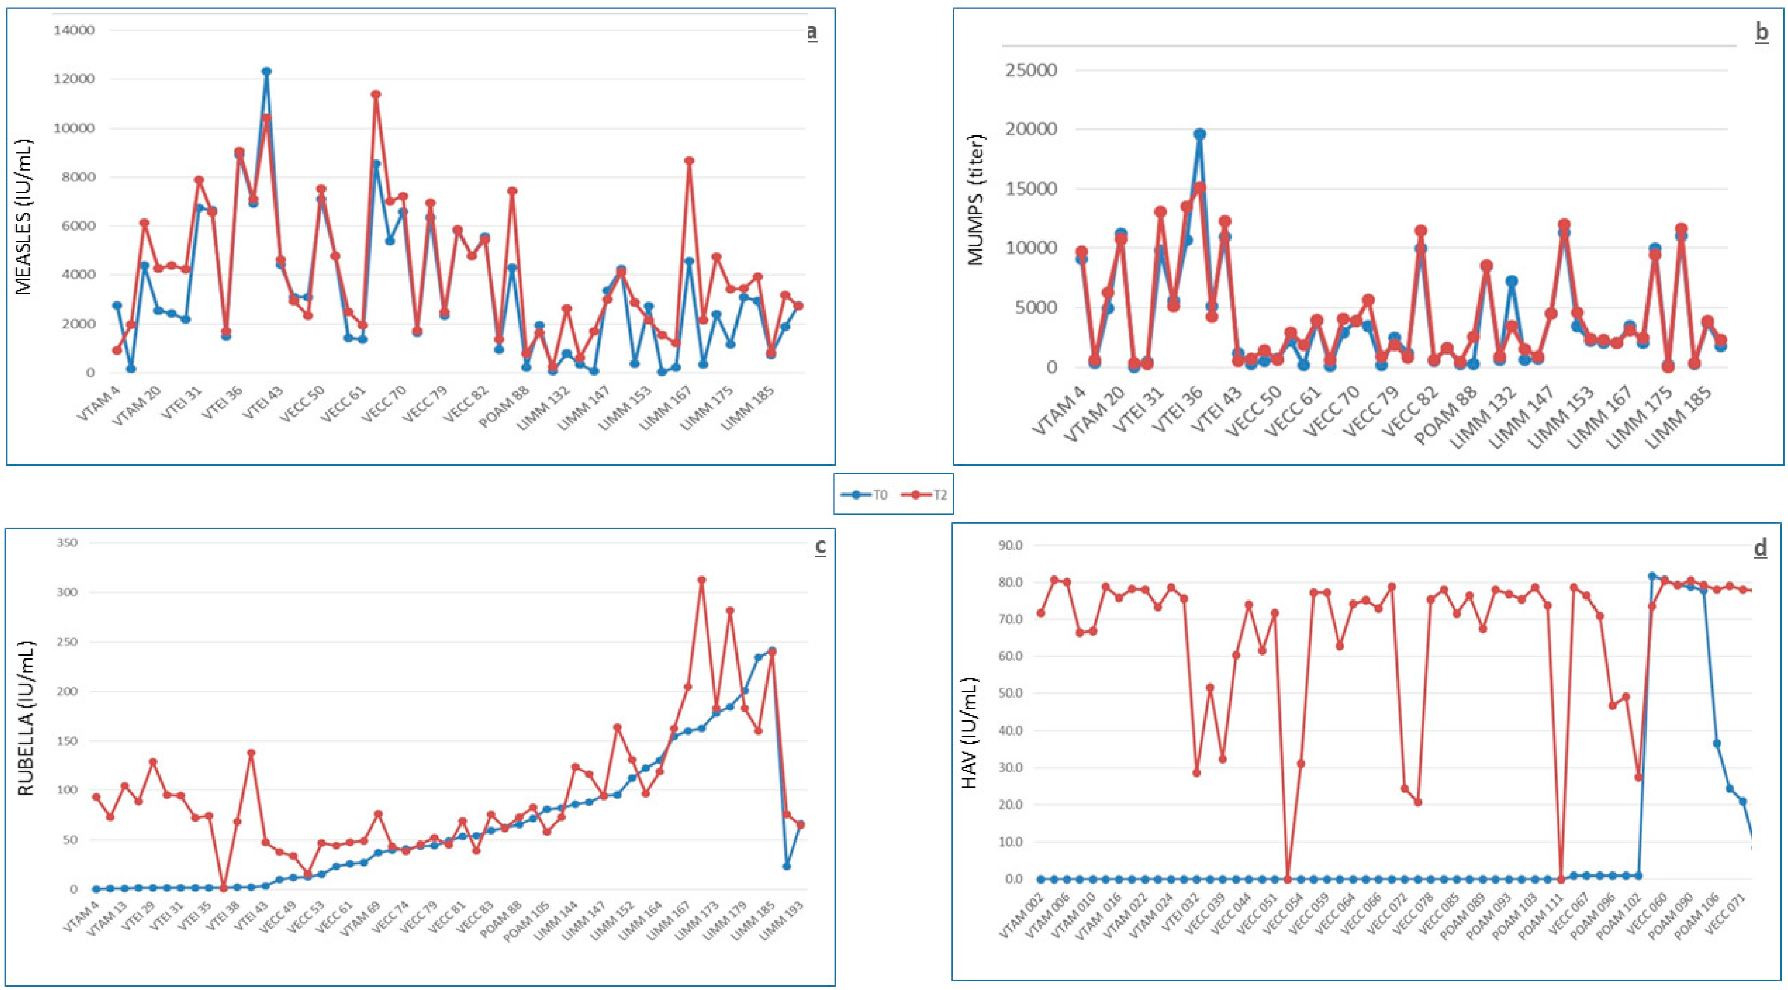Click the T2 red legend marker
The image size is (1788, 990).
tap(916, 495)
